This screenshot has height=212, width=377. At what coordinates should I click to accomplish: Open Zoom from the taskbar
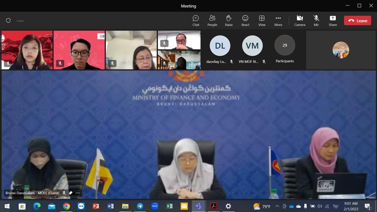[x=155, y=206]
